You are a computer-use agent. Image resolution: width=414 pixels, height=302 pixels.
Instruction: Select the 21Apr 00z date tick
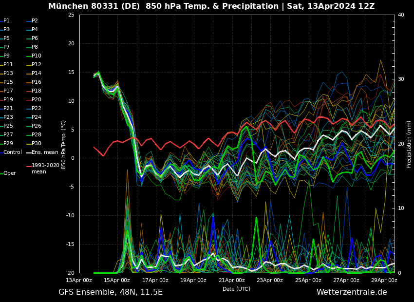click(x=232, y=280)
